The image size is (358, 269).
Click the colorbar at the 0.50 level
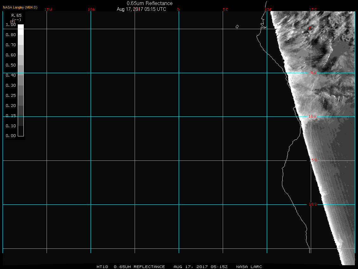click(21, 65)
